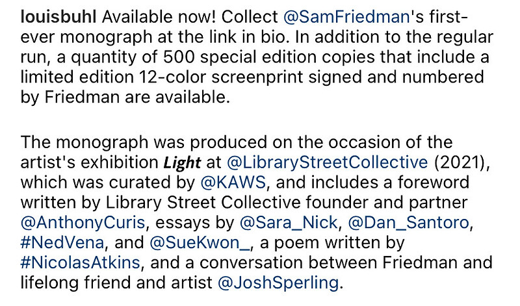Visit the @LibraryStreetCollective mention
Viewport: 520px width, 306px height.
328,162
